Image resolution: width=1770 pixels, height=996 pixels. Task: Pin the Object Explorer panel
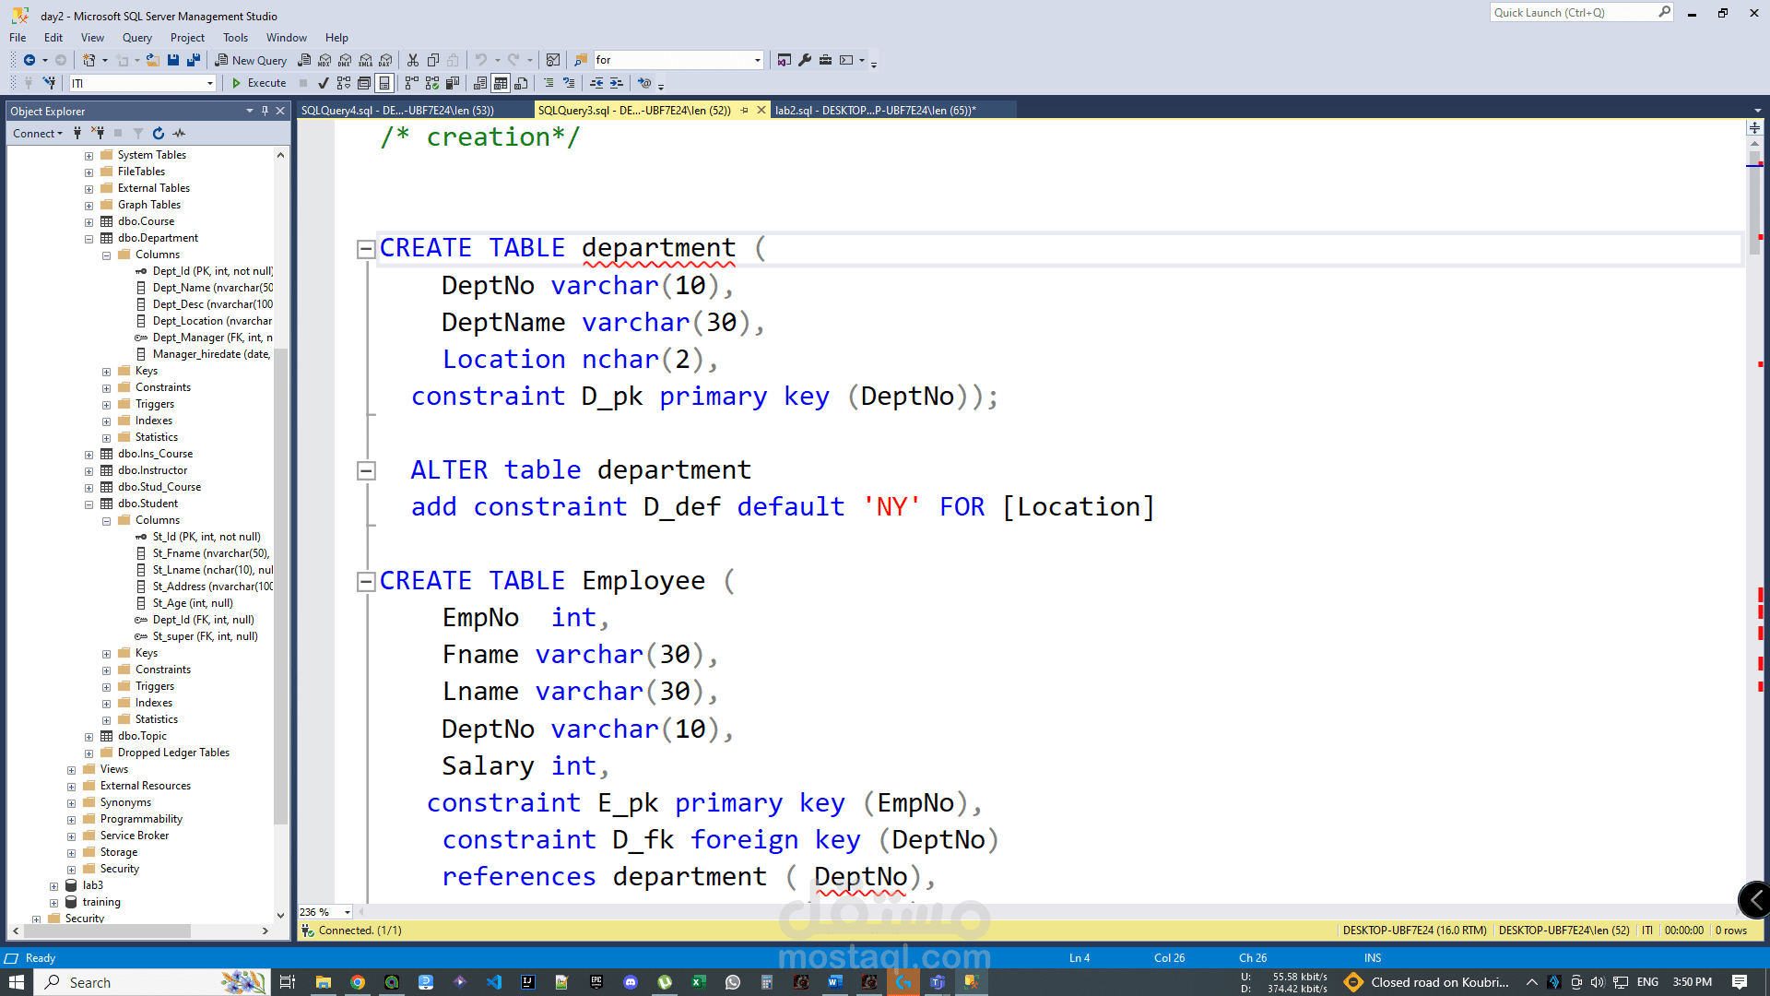[265, 111]
